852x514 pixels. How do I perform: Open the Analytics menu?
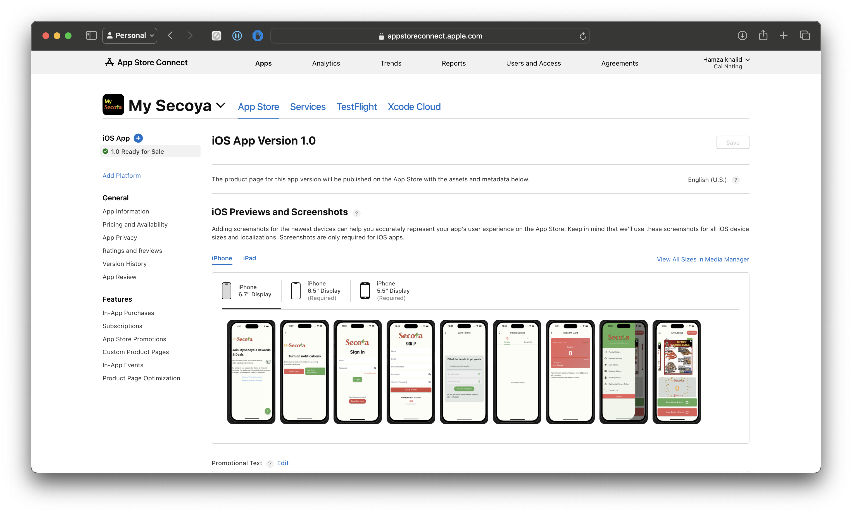[x=326, y=63]
